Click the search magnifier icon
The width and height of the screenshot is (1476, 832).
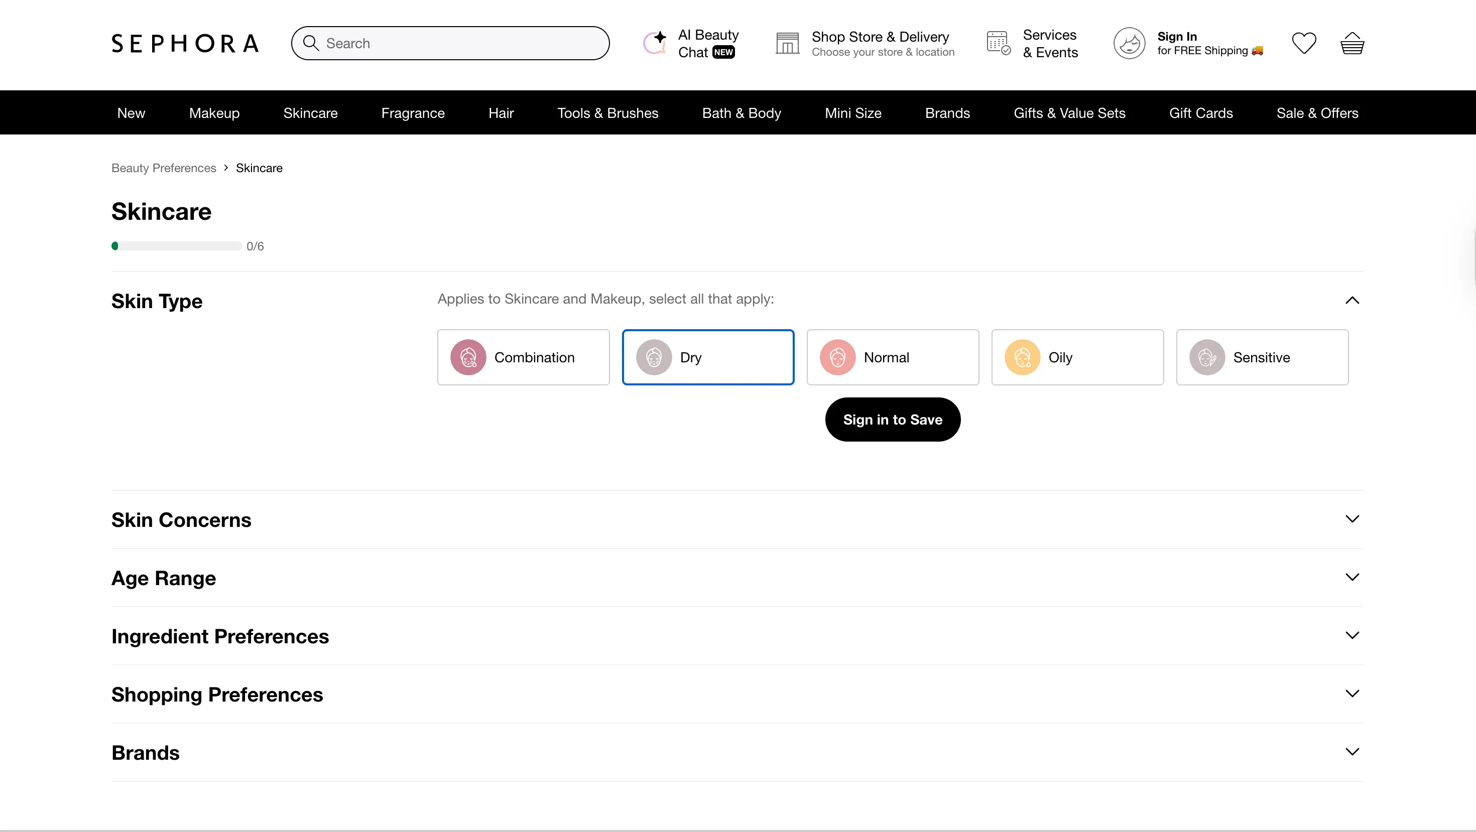[x=311, y=42]
